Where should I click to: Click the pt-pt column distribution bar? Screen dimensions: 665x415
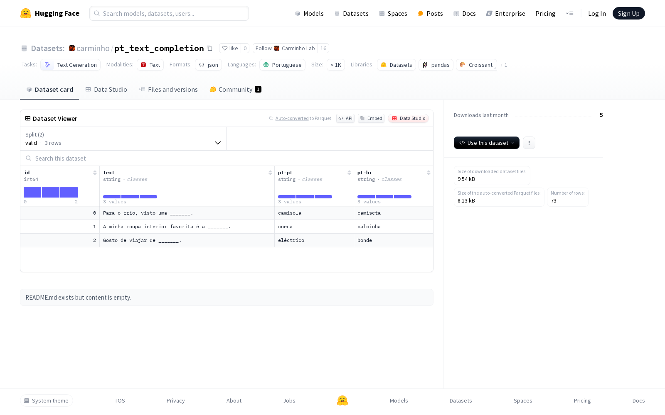pos(305,197)
